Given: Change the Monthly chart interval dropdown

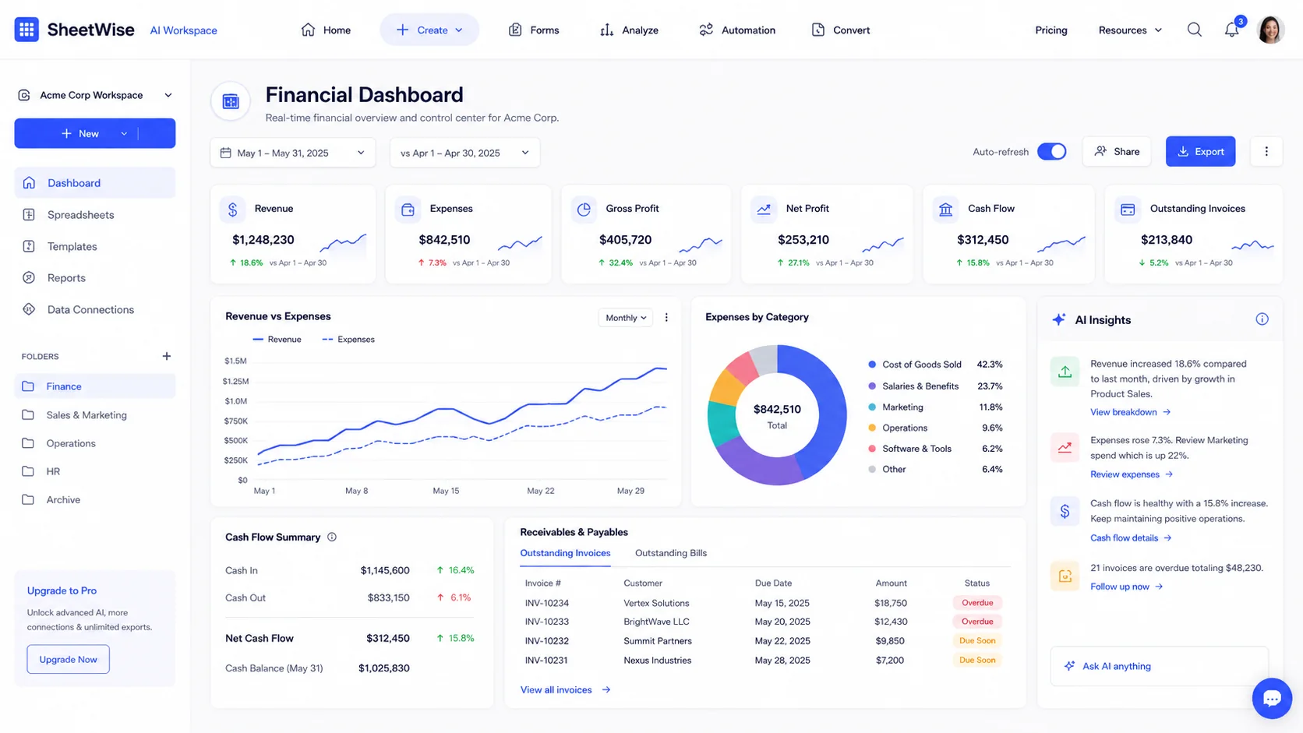Looking at the screenshot, I should (626, 317).
